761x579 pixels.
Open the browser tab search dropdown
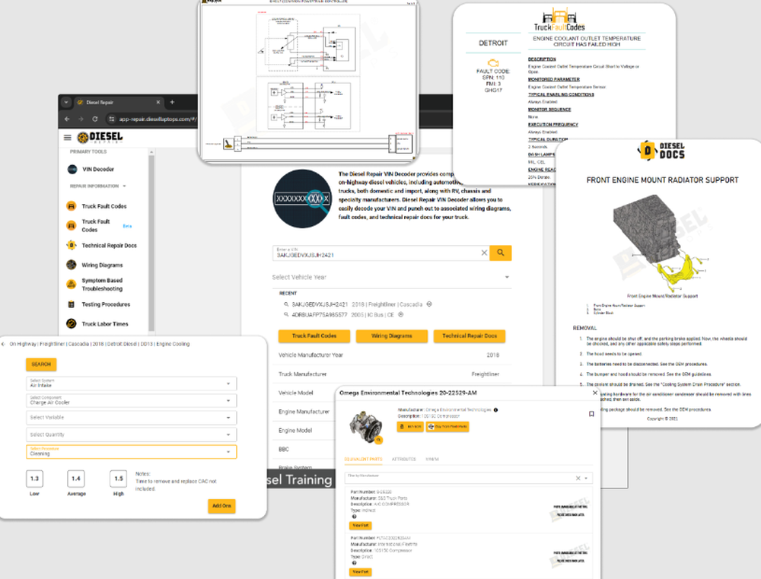(x=66, y=103)
